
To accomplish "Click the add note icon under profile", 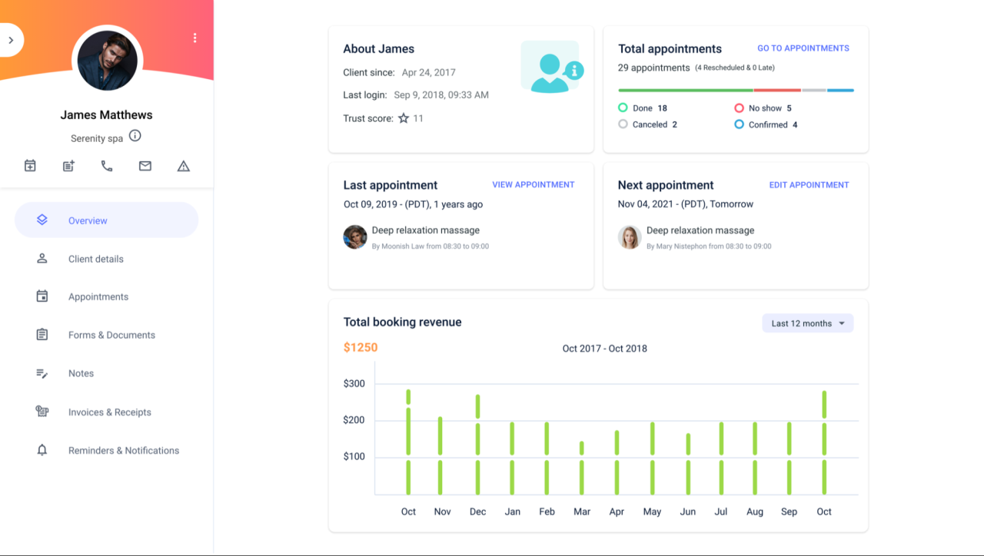I will point(68,166).
